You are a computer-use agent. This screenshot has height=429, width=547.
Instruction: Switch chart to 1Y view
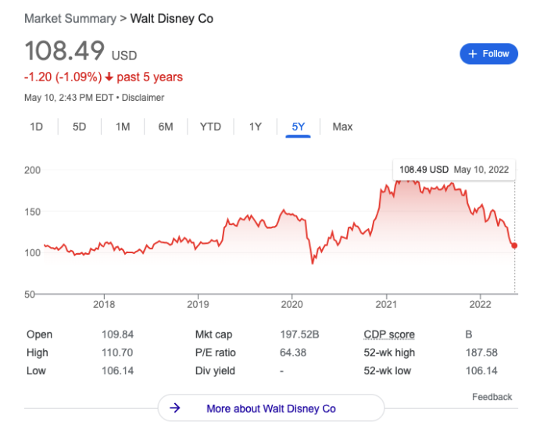pyautogui.click(x=255, y=127)
